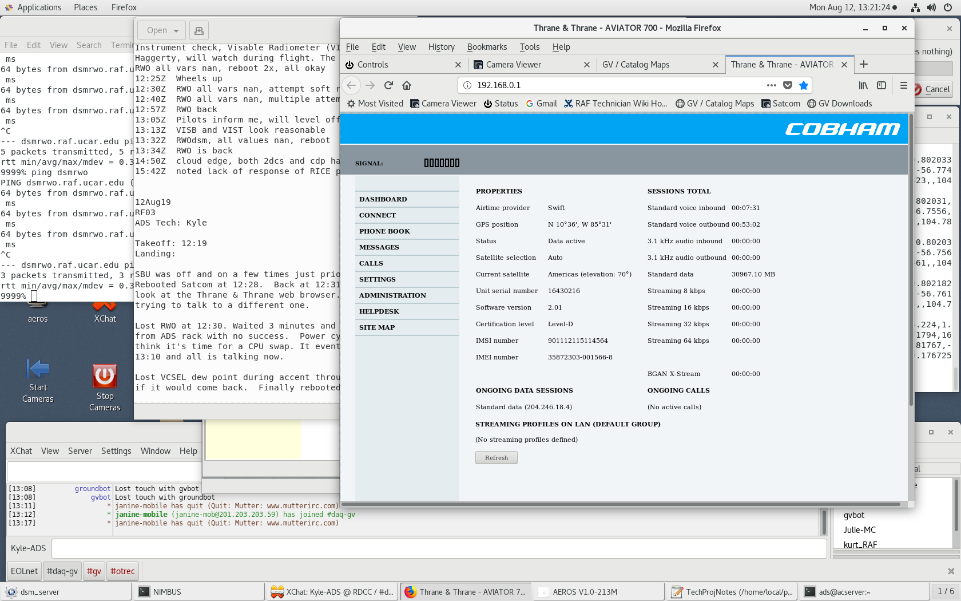
Task: Click the bookmark star icon in URL bar
Action: point(804,85)
